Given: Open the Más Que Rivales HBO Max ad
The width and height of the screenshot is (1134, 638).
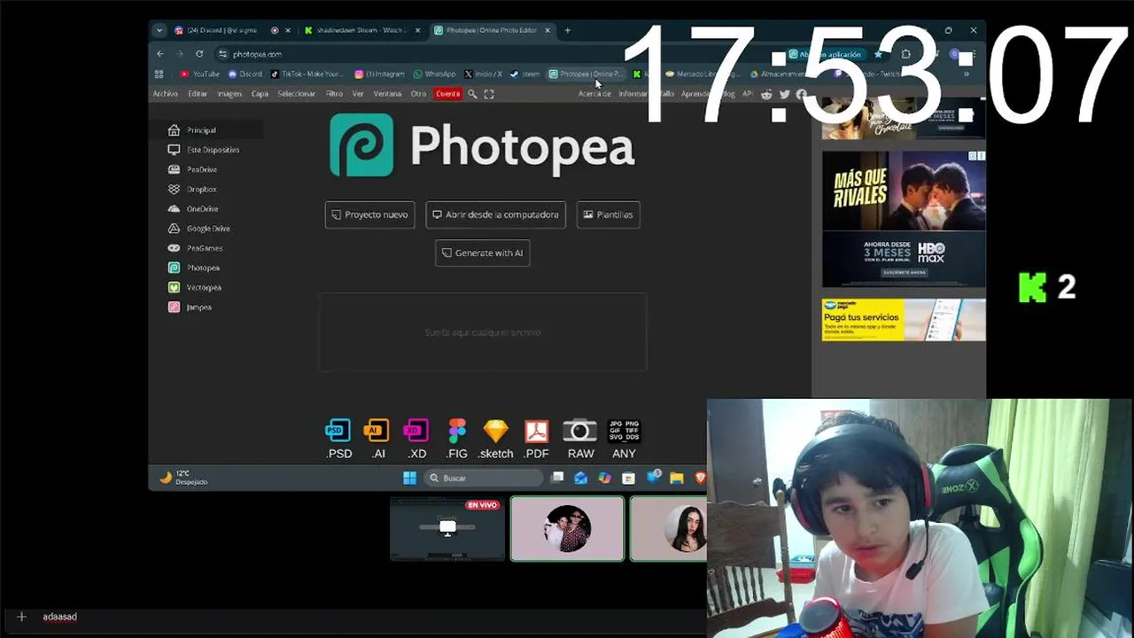Looking at the screenshot, I should 904,219.
